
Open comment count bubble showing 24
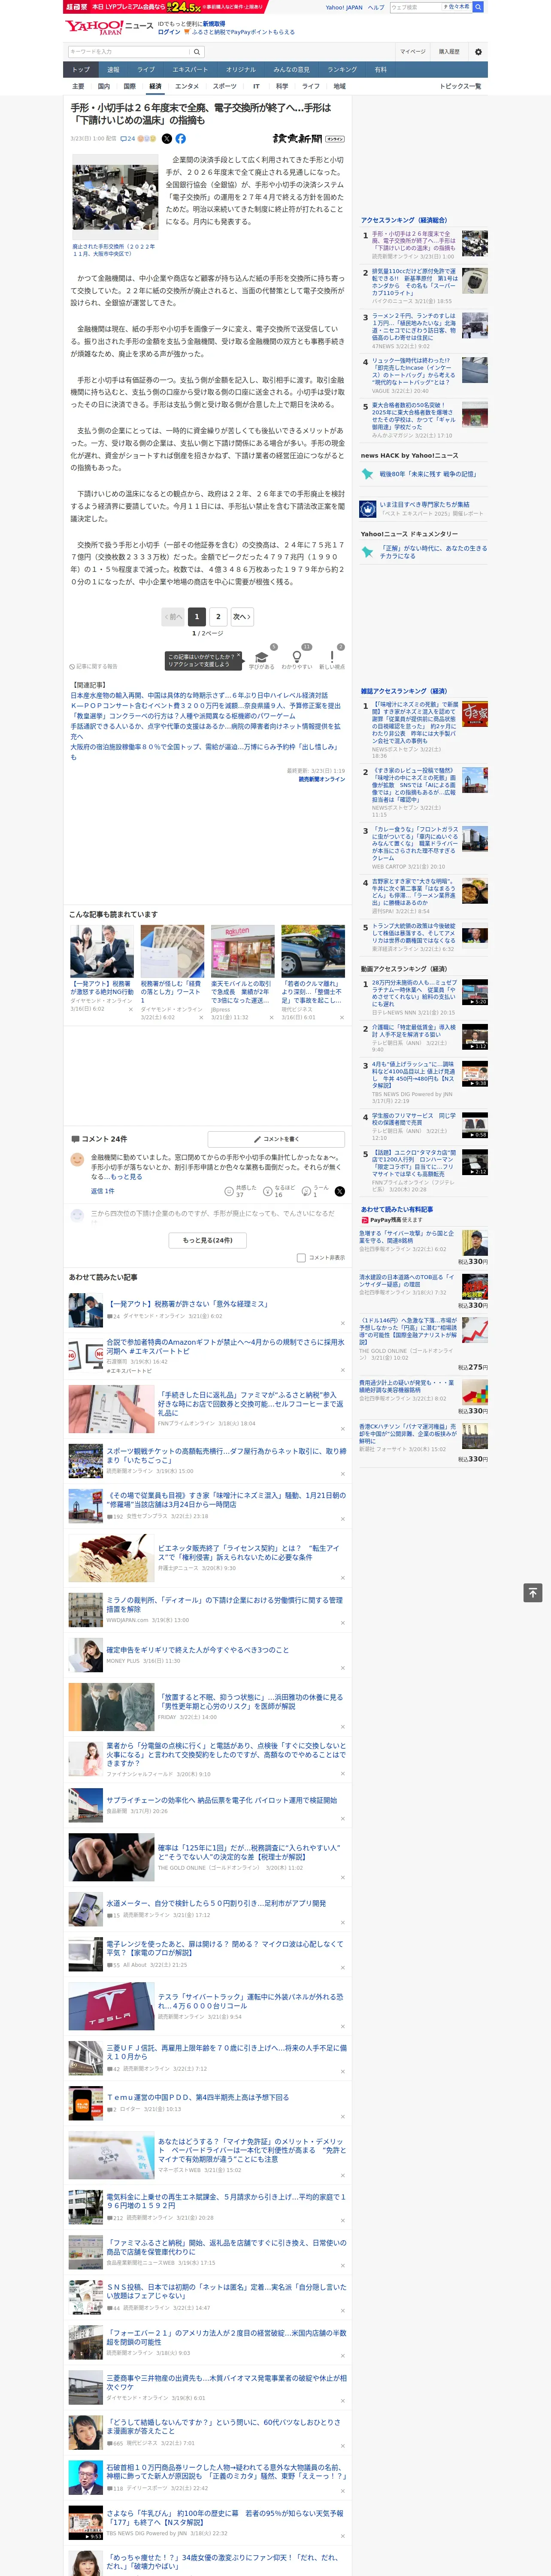(x=128, y=139)
